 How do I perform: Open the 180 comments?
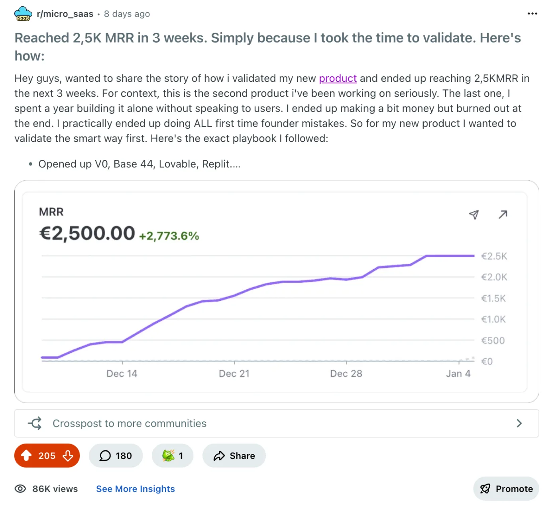(116, 456)
